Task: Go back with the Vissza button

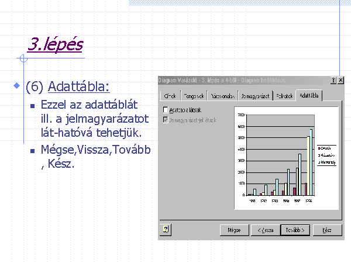Action: tap(265, 230)
